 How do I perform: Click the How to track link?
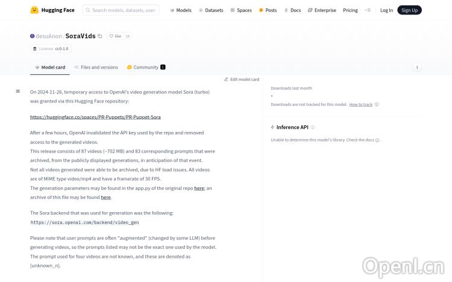click(360, 104)
